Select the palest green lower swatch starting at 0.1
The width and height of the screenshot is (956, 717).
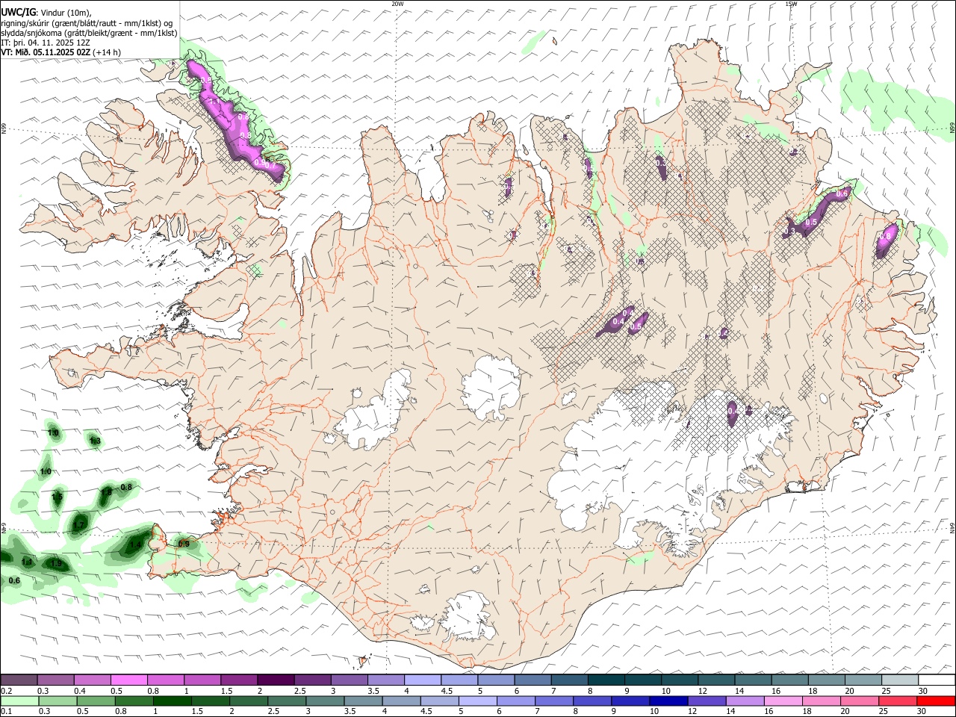point(19,701)
